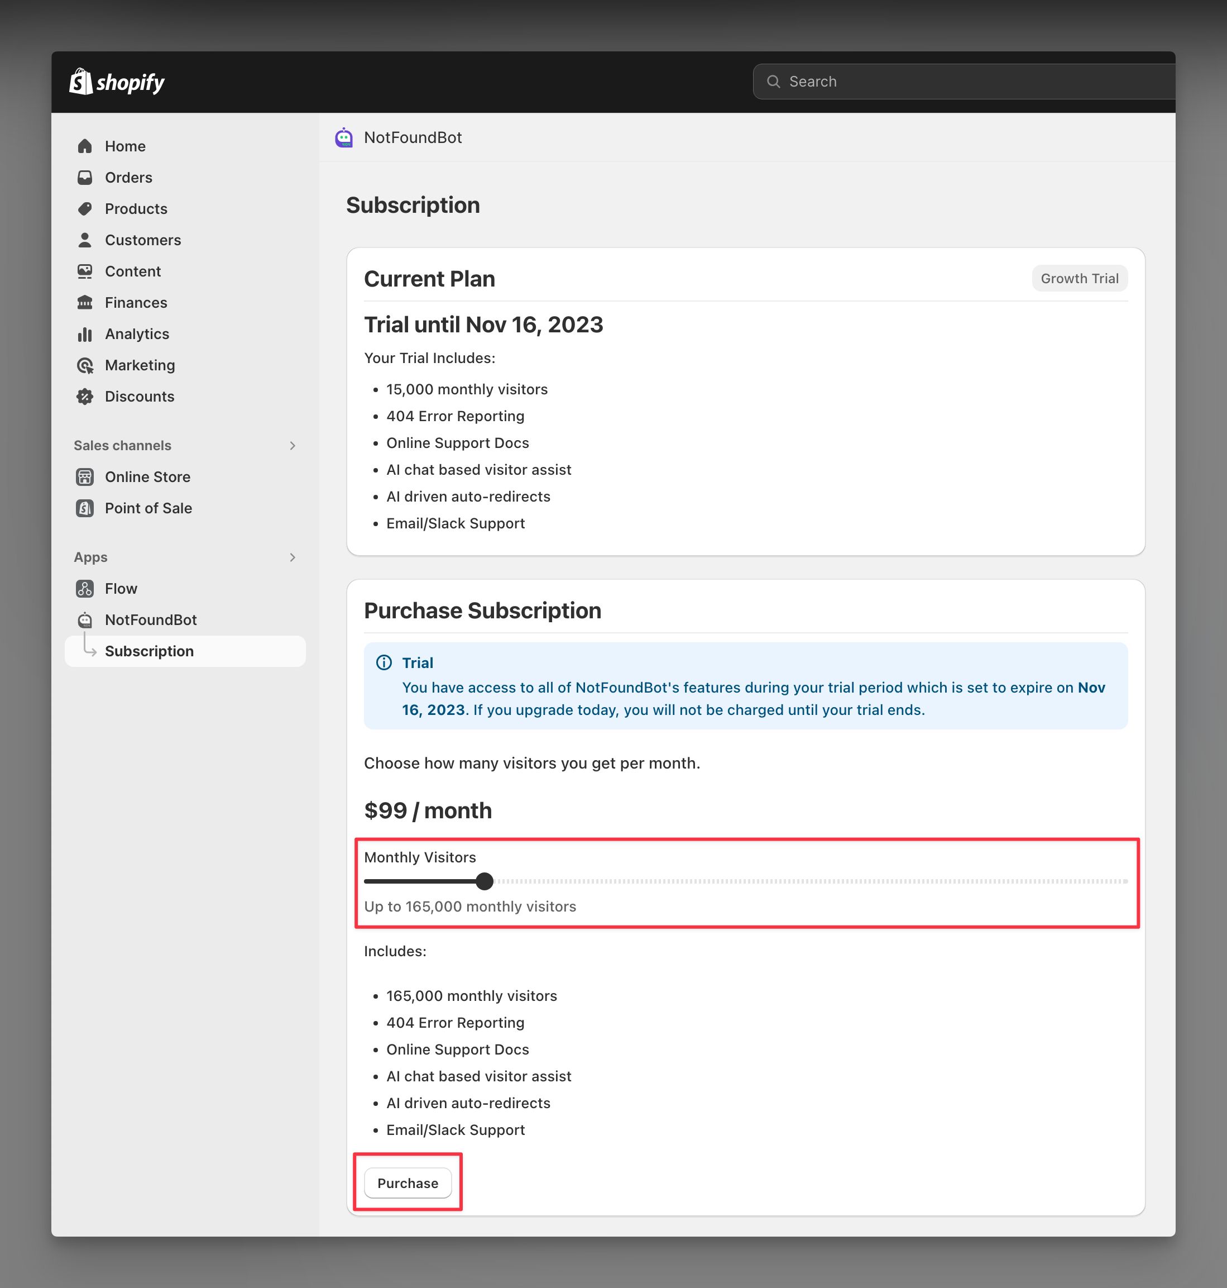
Task: Expand the Sales channels chevron
Action: (x=293, y=446)
